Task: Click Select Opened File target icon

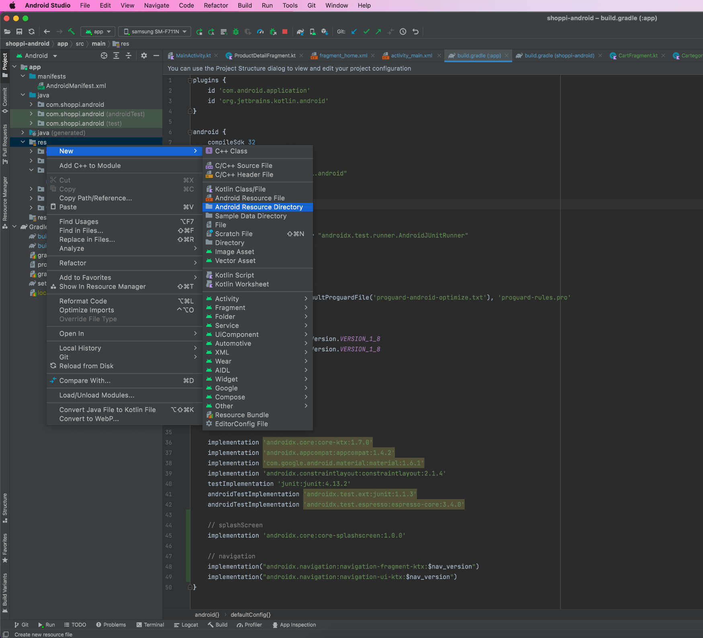Action: click(104, 56)
